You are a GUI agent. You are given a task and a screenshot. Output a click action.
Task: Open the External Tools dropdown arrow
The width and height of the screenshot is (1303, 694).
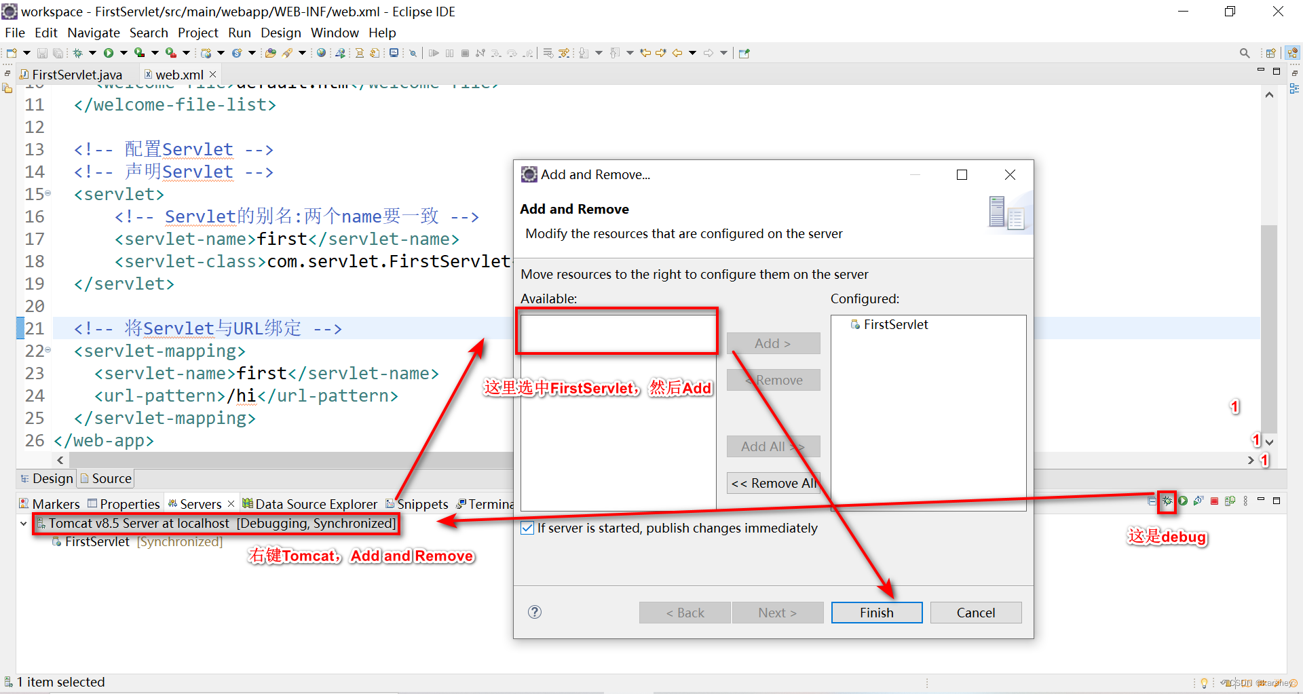[186, 53]
